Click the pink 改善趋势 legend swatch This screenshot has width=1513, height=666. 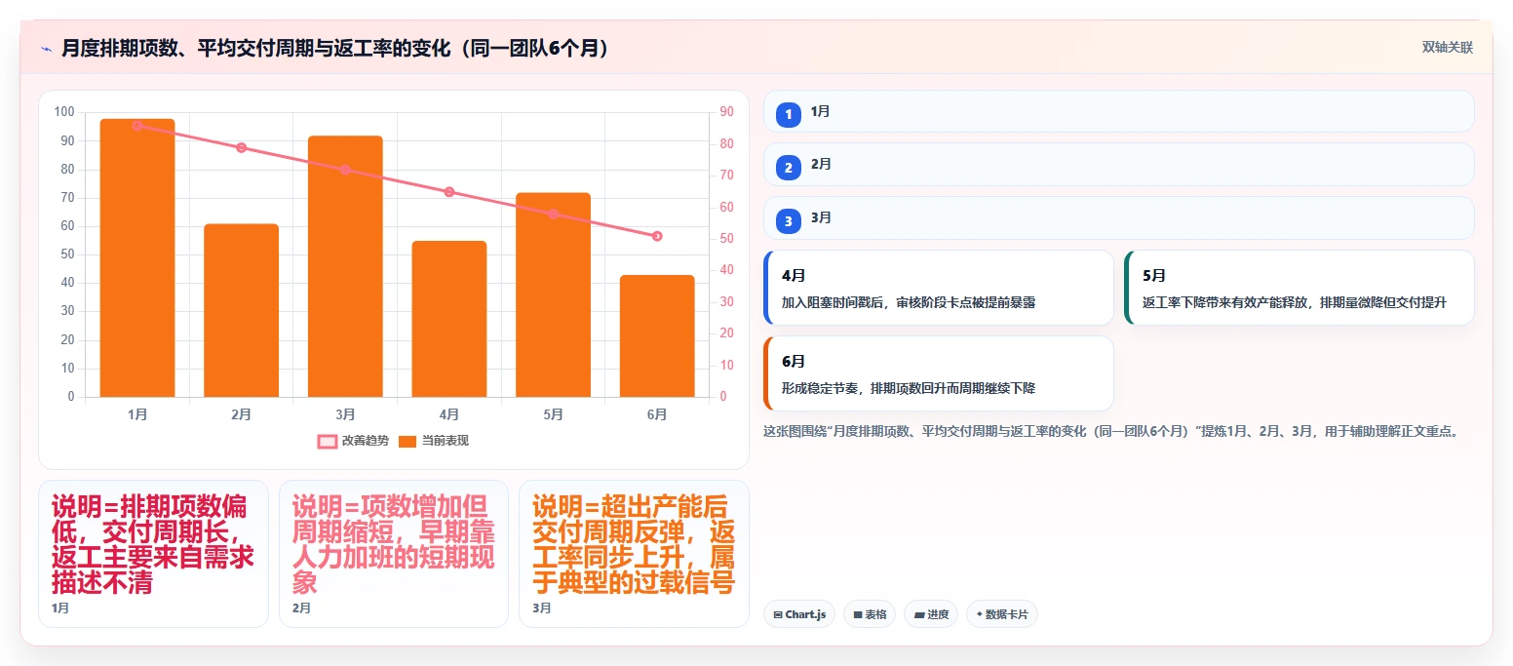[328, 442]
